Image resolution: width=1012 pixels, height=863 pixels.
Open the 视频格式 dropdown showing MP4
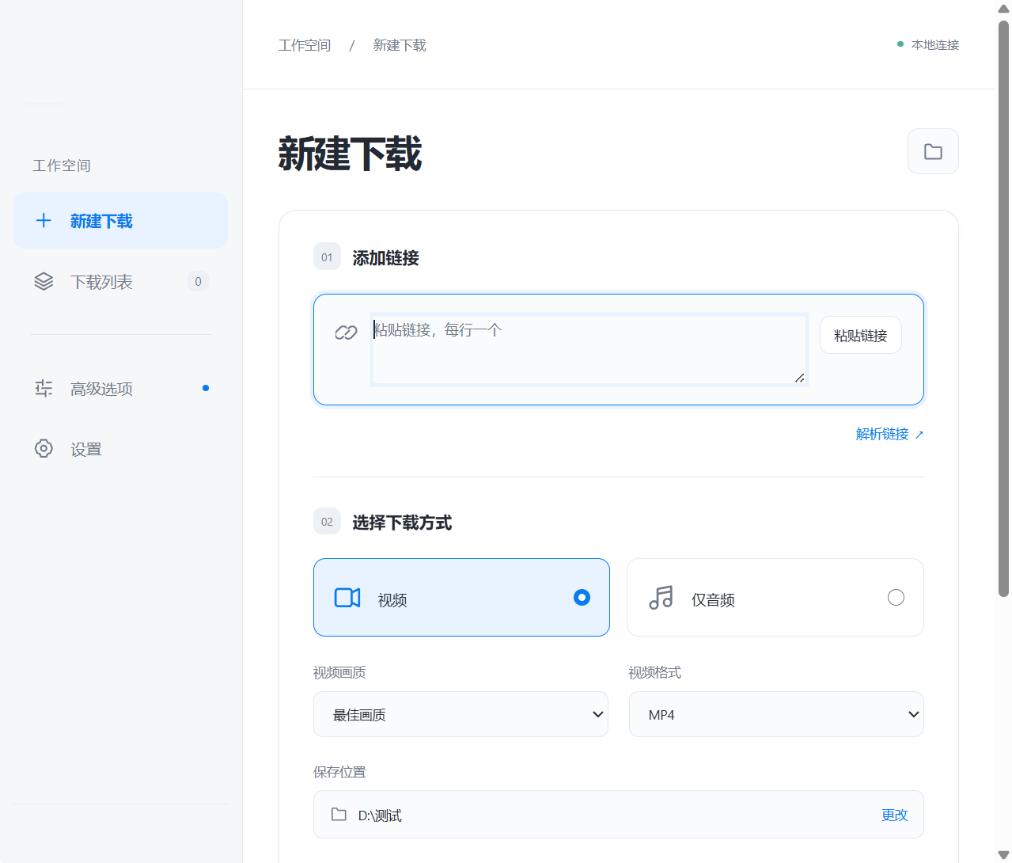click(776, 714)
